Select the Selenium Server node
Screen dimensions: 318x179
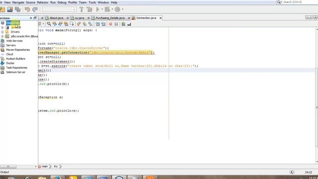click(x=15, y=72)
